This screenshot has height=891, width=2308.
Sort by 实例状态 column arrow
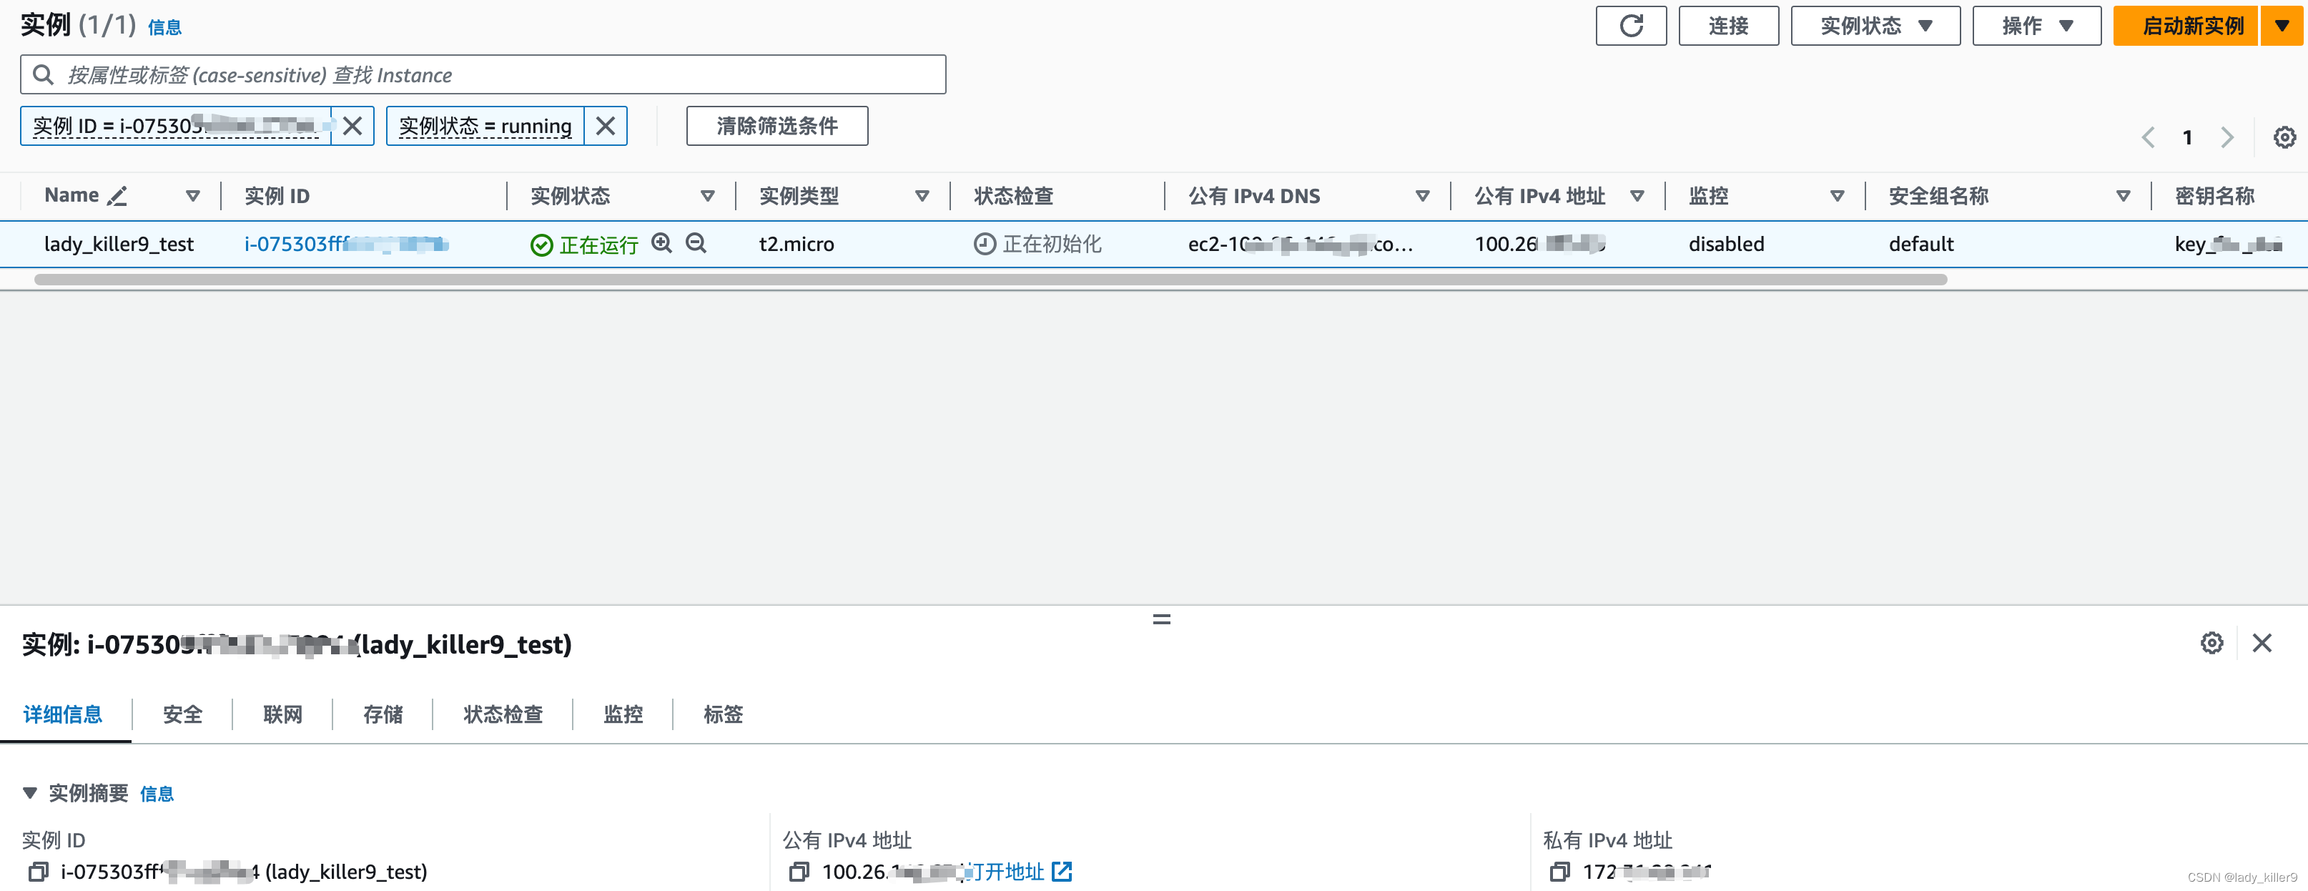click(708, 195)
